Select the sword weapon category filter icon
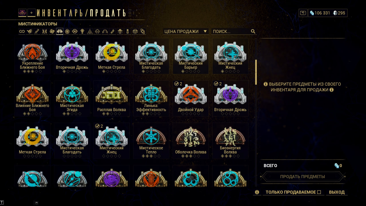This screenshot has height=206, width=366. click(x=37, y=31)
